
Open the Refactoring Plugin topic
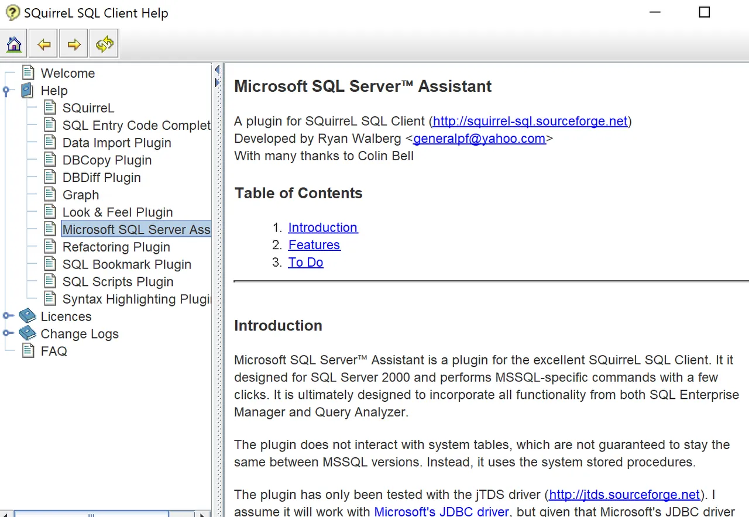[116, 247]
